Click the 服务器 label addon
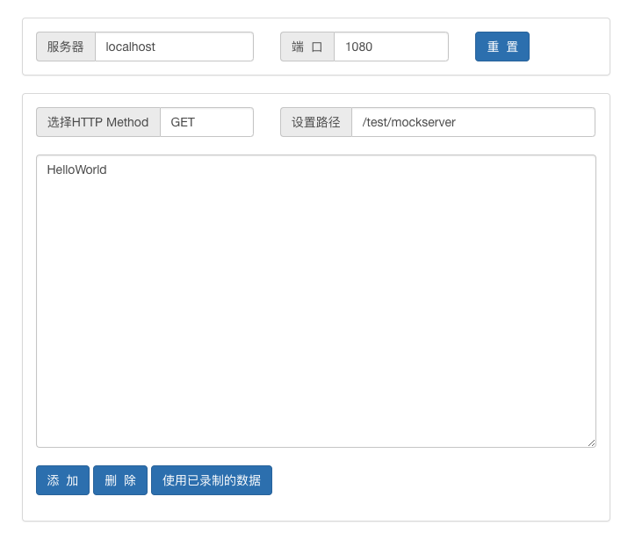Screen dimensions: 635x547 [x=66, y=47]
